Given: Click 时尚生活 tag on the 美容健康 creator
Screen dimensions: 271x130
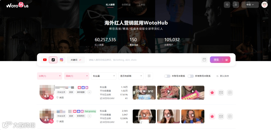Looking at the screenshot, I should 61,92.
